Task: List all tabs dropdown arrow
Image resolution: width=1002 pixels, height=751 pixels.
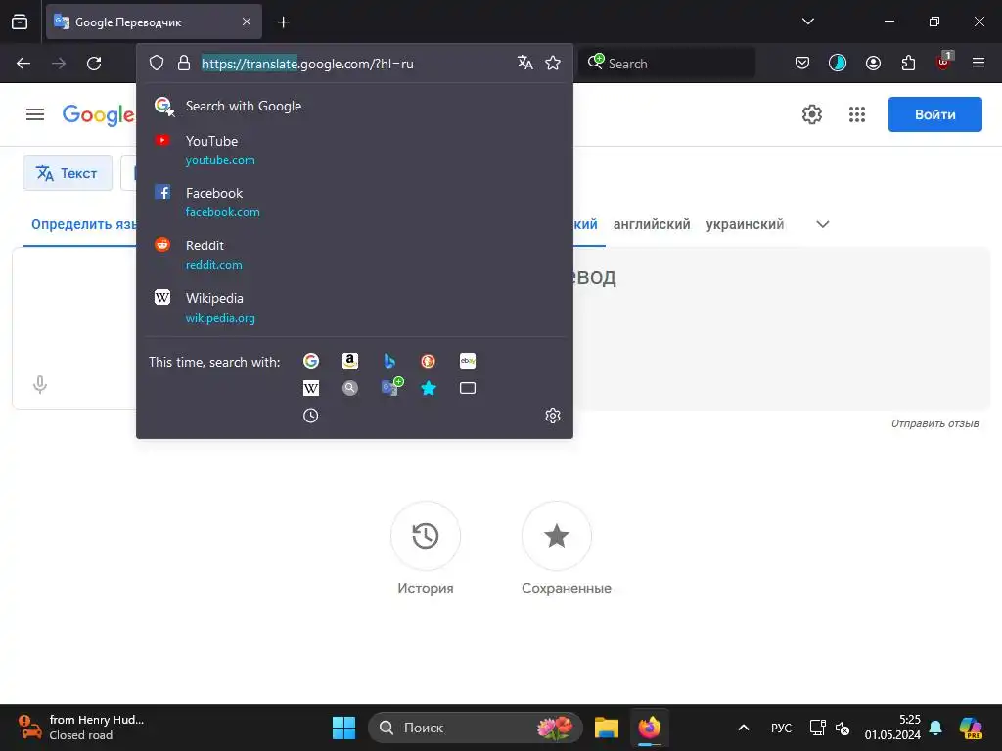Action: tap(807, 22)
